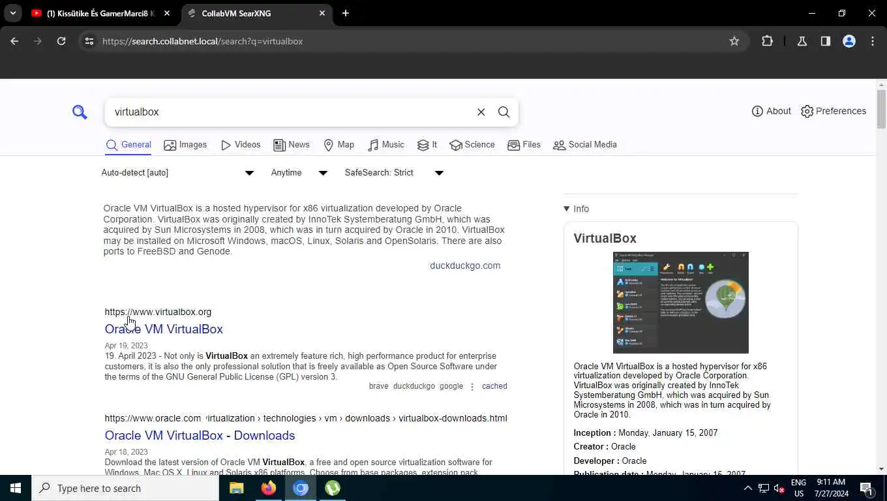
Task: Switch to the It tab
Action: (x=427, y=145)
